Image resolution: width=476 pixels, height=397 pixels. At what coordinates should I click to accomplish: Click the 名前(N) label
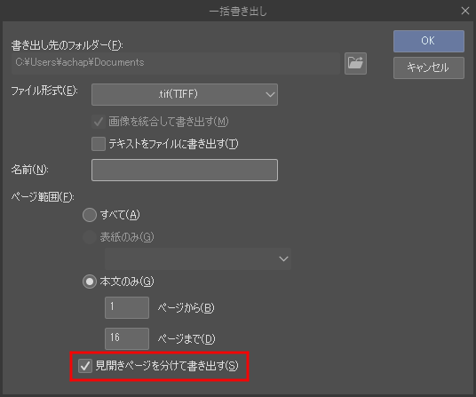coord(30,170)
